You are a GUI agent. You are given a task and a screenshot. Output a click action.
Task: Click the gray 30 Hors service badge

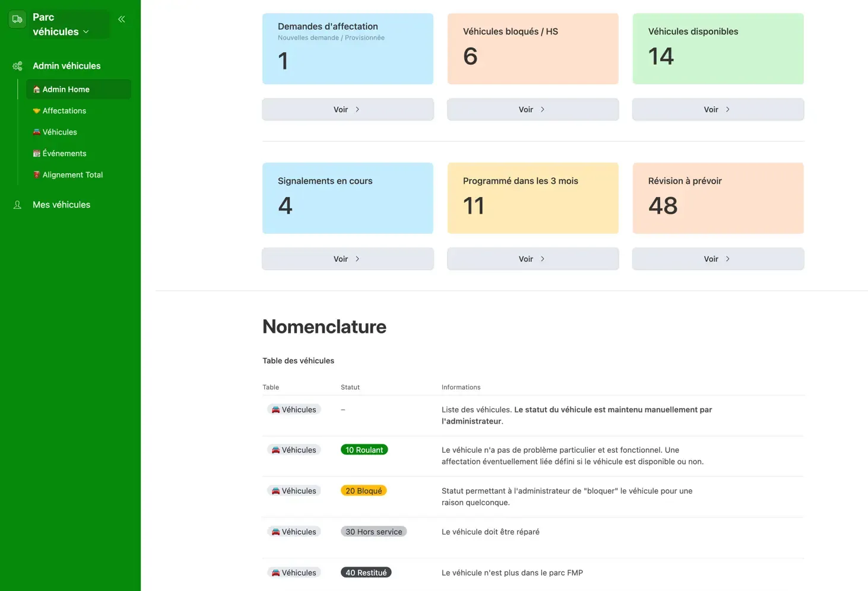tap(374, 532)
